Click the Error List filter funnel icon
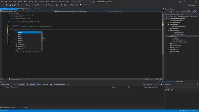 tap(51, 84)
